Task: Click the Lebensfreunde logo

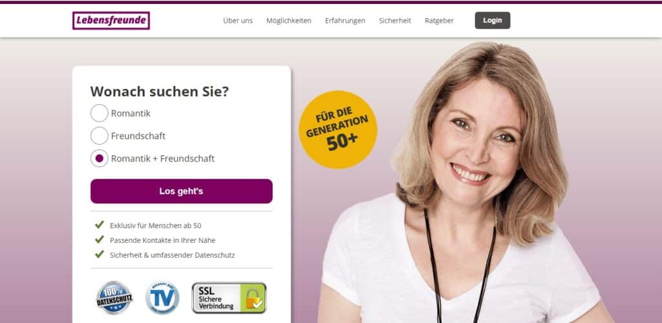Action: coord(111,20)
